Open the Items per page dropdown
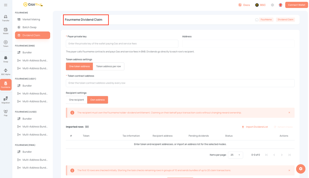 coord(235,155)
